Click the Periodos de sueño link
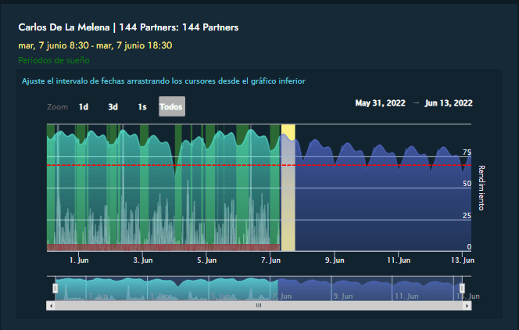 point(54,60)
